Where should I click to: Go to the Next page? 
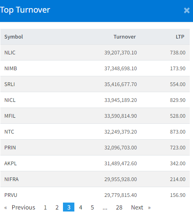pyautogui.click(x=141, y=207)
